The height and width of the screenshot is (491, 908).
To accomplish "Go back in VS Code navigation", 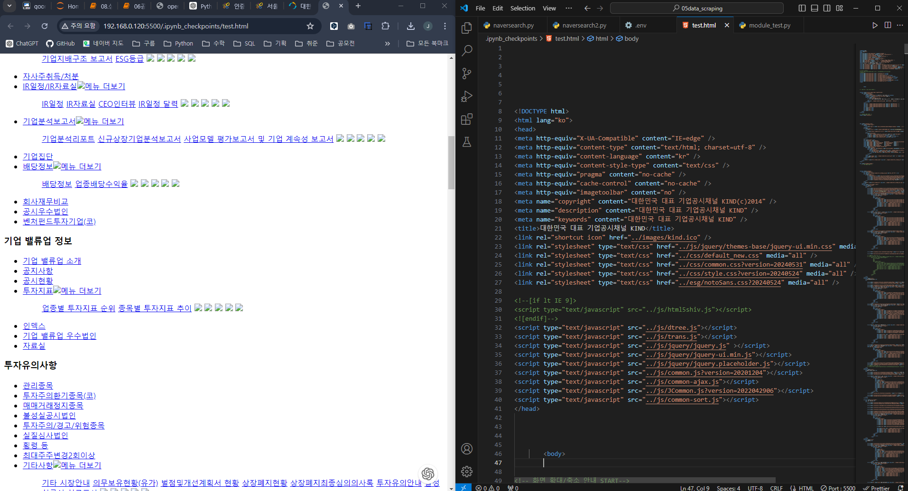I will 587,8.
